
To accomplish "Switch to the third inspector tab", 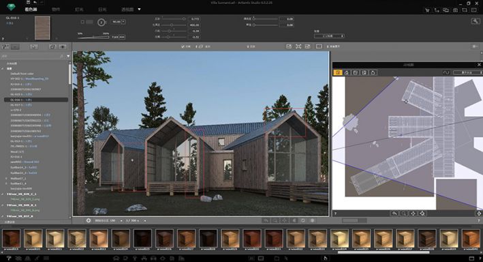I will [79, 10].
